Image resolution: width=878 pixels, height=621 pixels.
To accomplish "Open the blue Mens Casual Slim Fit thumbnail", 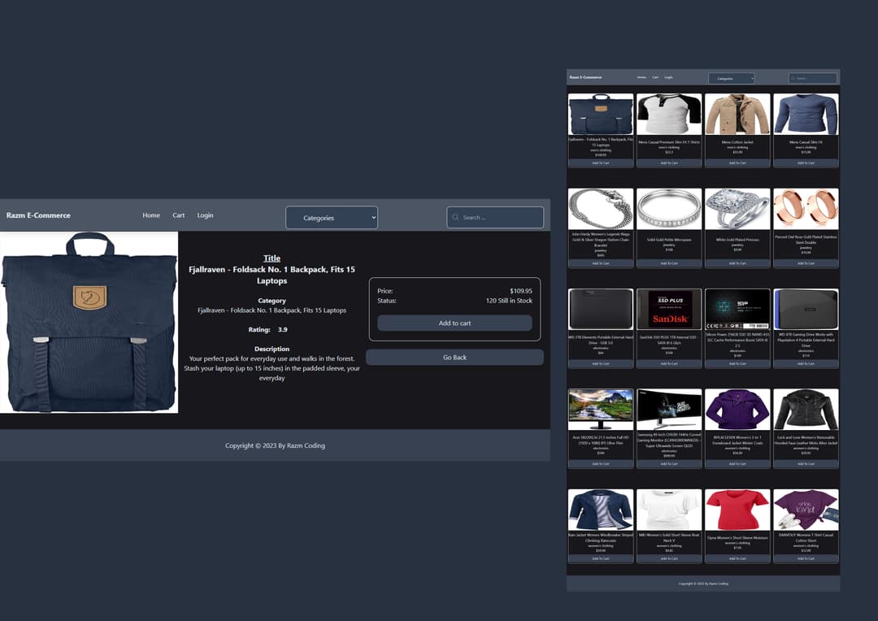I will [x=806, y=115].
